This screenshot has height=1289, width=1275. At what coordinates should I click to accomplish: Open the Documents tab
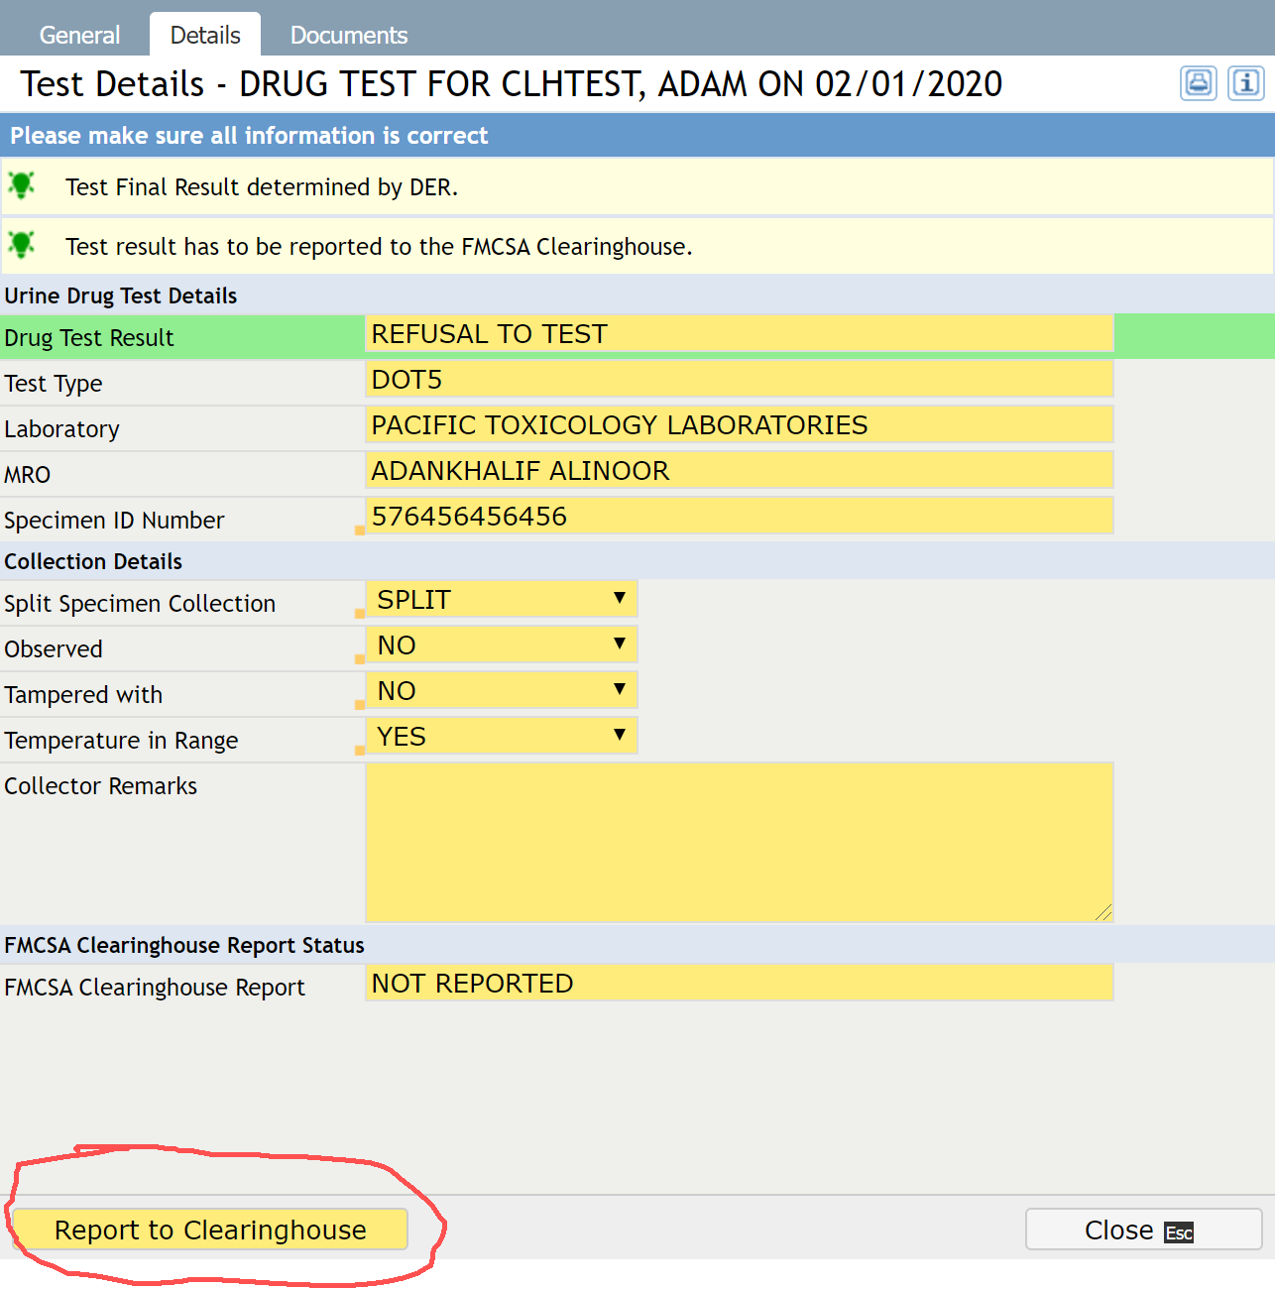tap(348, 36)
